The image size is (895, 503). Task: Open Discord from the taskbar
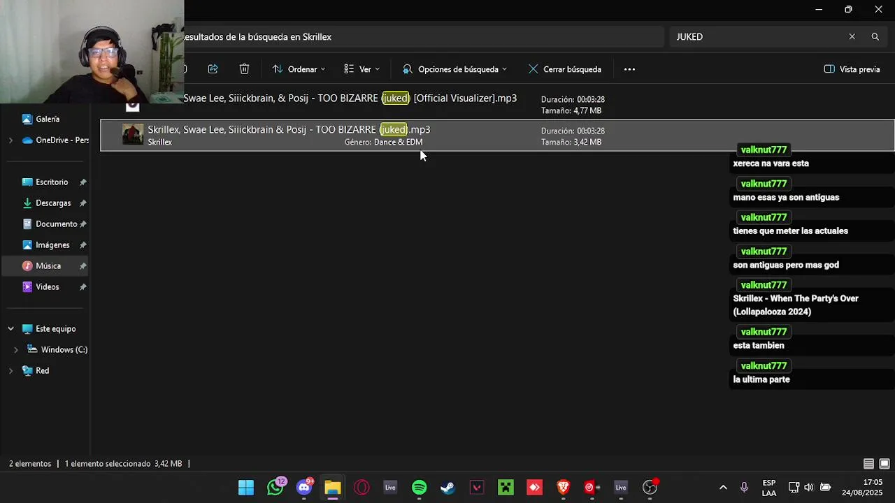pos(304,488)
